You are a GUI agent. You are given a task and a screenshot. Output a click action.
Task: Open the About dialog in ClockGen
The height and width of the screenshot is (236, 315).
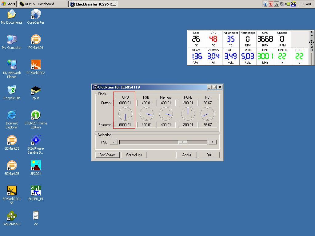click(x=186, y=155)
